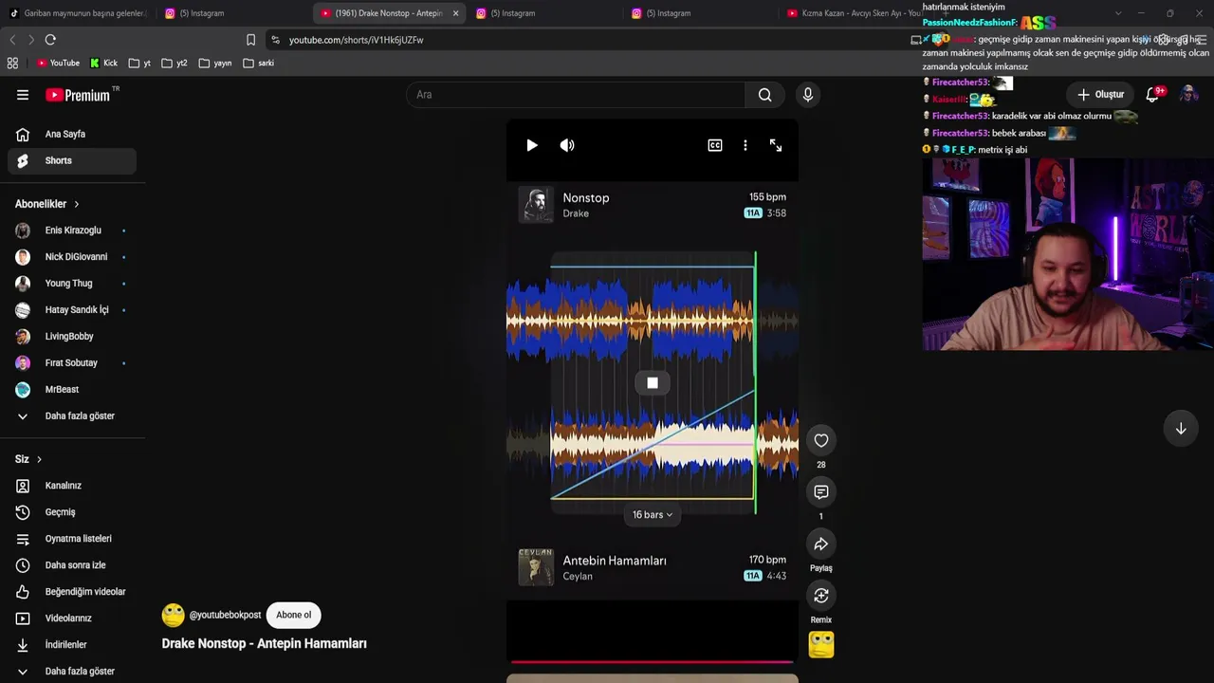The height and width of the screenshot is (683, 1214).
Task: Toggle closed captions on the Short
Action: tap(715, 145)
